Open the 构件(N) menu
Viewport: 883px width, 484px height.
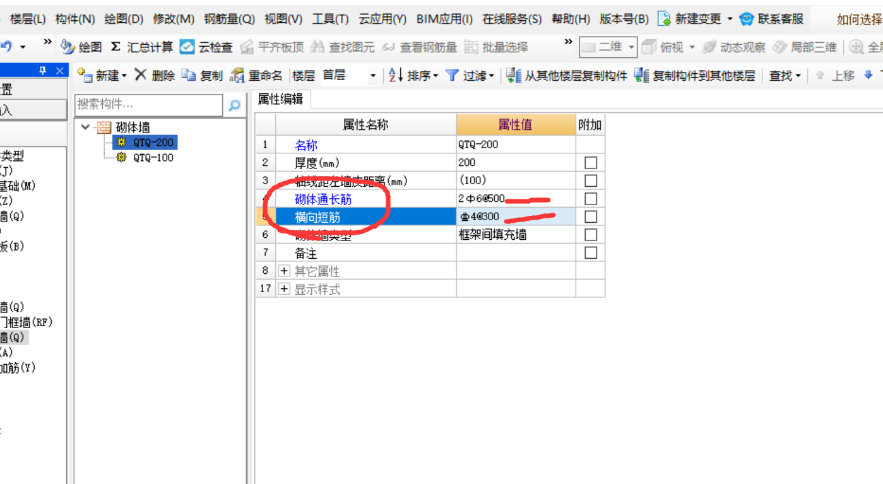tap(74, 19)
